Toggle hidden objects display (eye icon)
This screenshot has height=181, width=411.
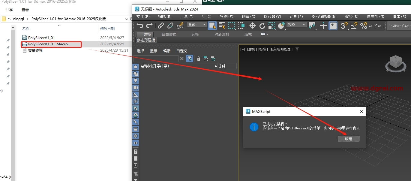pos(136,143)
